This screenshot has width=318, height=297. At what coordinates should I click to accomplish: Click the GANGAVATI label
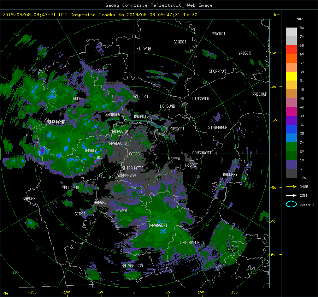(202, 153)
